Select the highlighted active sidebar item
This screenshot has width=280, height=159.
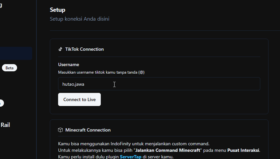tap(16, 53)
